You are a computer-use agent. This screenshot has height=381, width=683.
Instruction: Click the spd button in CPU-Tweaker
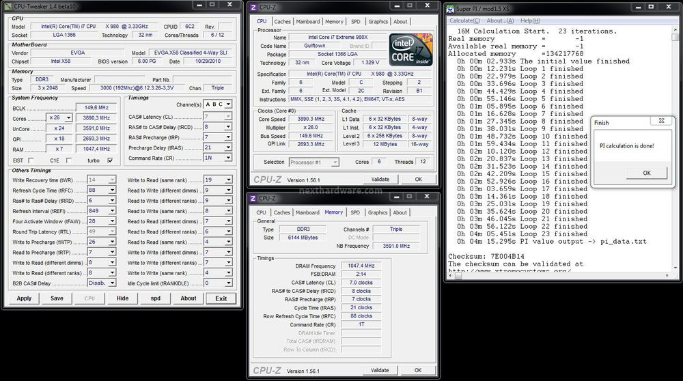point(156,298)
